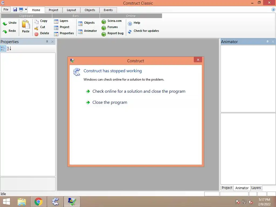This screenshot has height=207, width=276.
Task: Click the Undo button in Clipboard group
Action: [x=10, y=23]
